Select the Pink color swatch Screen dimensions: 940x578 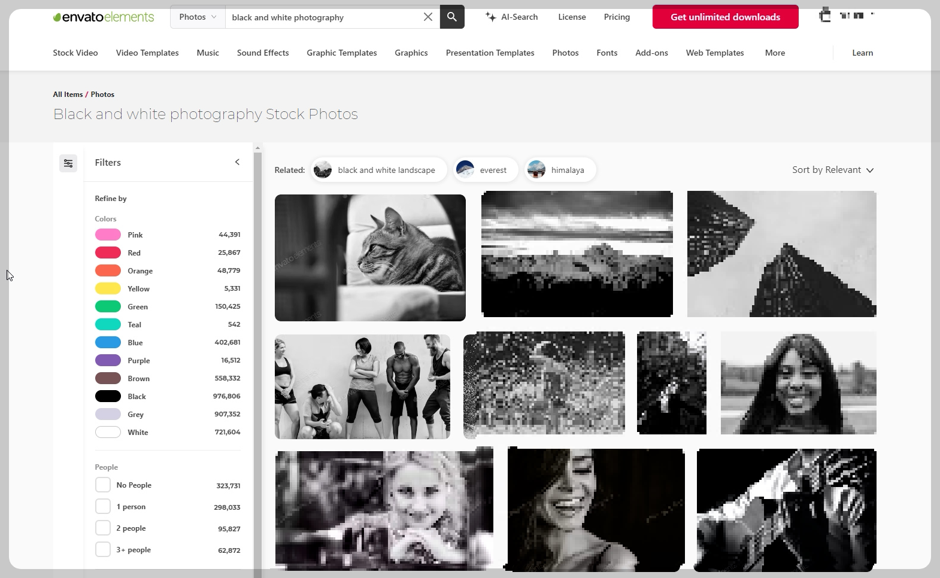[x=108, y=235]
